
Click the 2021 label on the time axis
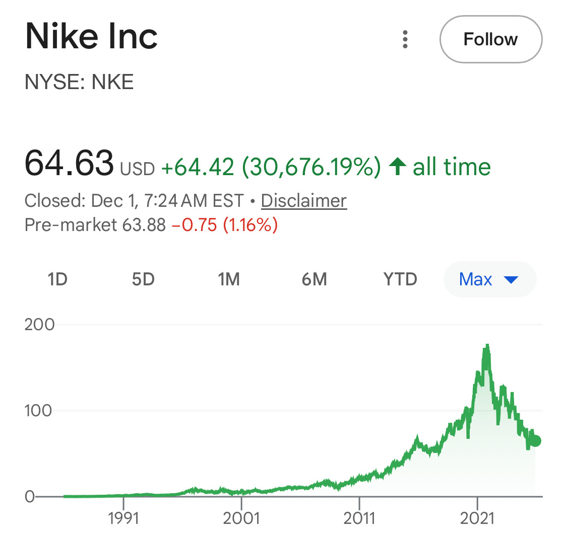pos(477,518)
